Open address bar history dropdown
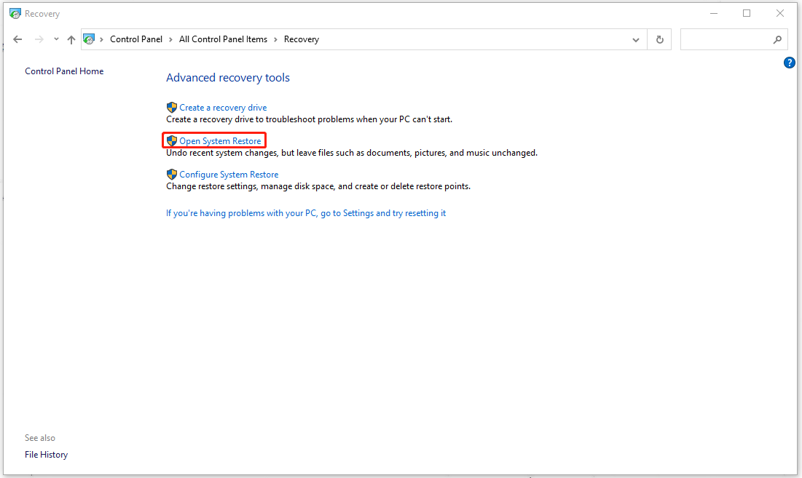This screenshot has height=478, width=802. [636, 40]
